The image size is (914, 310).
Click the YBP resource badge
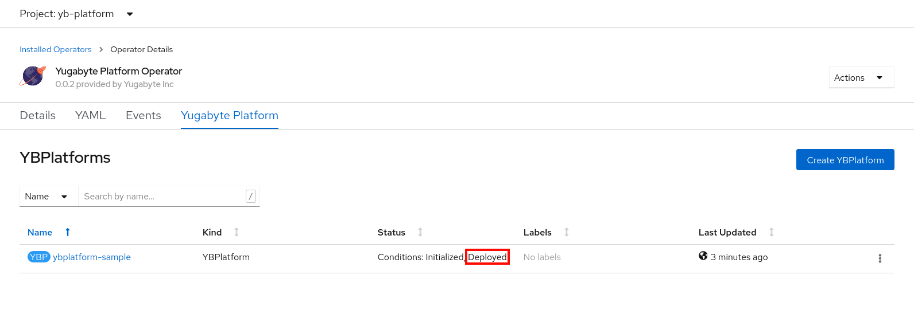[38, 257]
